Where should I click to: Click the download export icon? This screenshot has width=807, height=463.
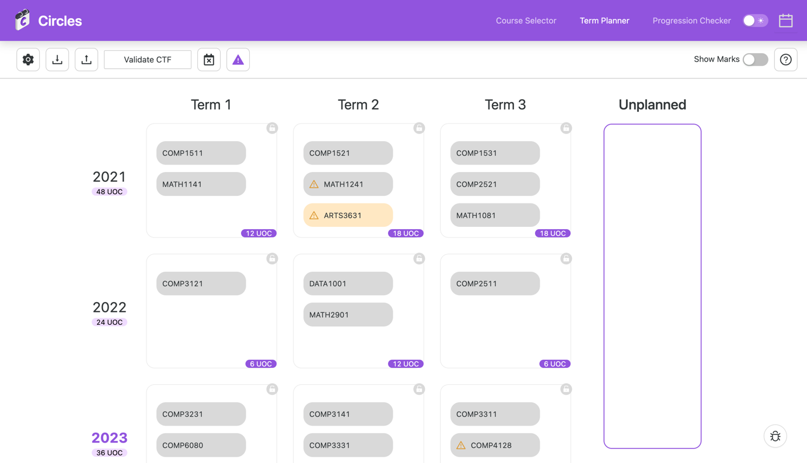(57, 59)
